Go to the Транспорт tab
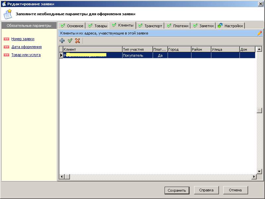The width and height of the screenshot is (265, 199). point(150,26)
